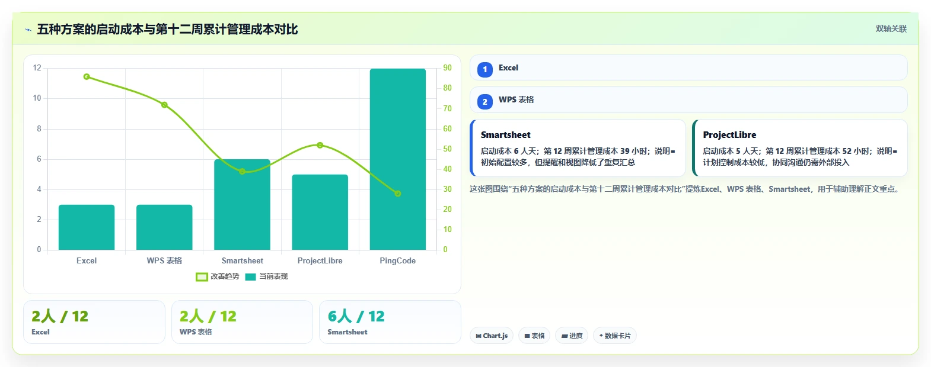Click the ProjectLibre bar in the chart
Screen dimensions: 931x367
click(320, 213)
